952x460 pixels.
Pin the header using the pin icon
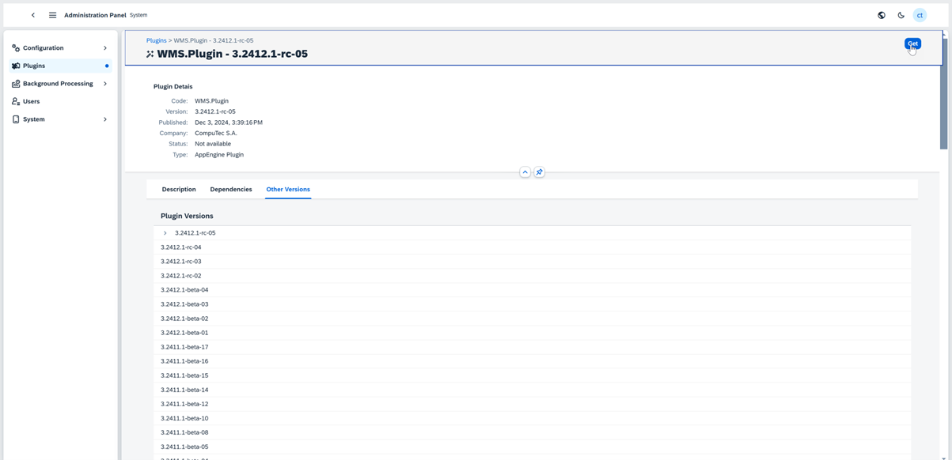[x=539, y=172]
